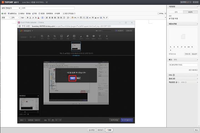Click 취소 in the register photo dialog
The width and height of the screenshot is (200, 133).
click(78, 78)
